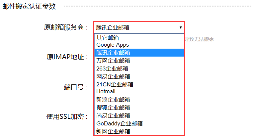
Task: Pick 21CN企业邮箱 option
Action: click(x=115, y=84)
